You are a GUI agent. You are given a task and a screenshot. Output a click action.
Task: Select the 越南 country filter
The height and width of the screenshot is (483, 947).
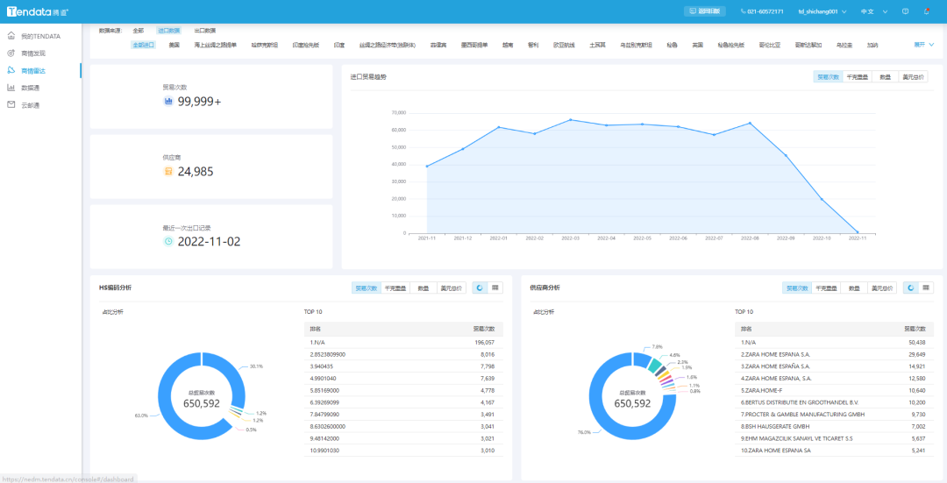tap(508, 45)
